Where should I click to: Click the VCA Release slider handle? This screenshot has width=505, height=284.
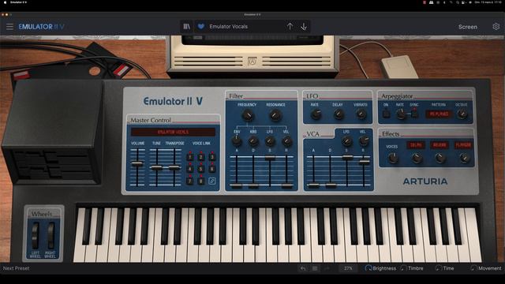(x=364, y=163)
